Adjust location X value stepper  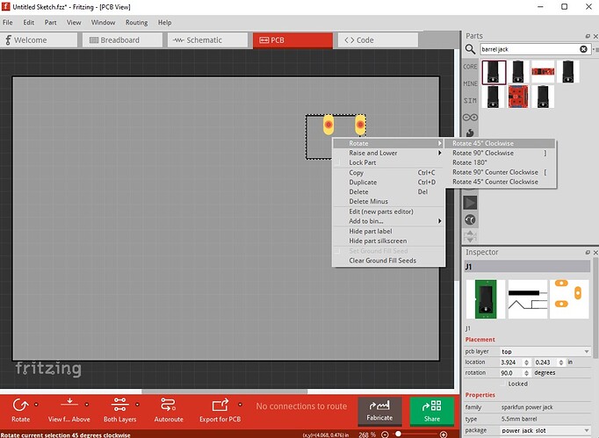[526, 362]
